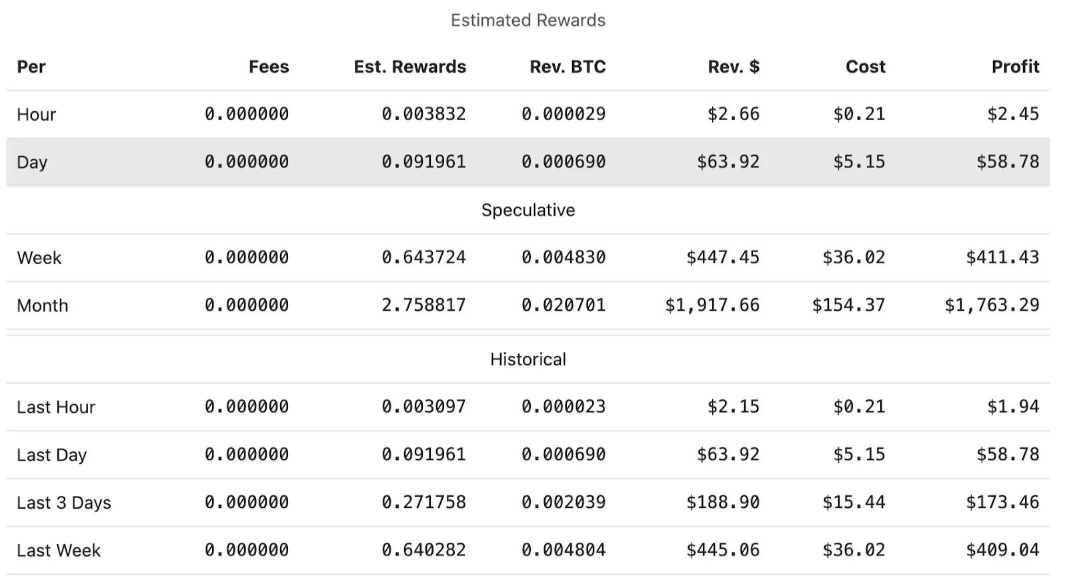
Task: Click the Last Week row label
Action: 59,551
